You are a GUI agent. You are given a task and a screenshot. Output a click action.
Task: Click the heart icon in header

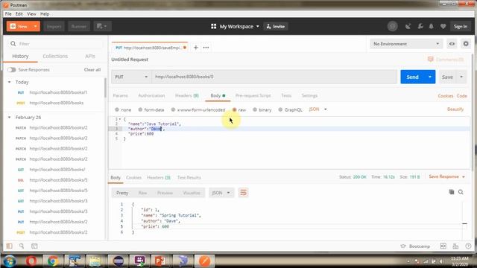coord(443,27)
